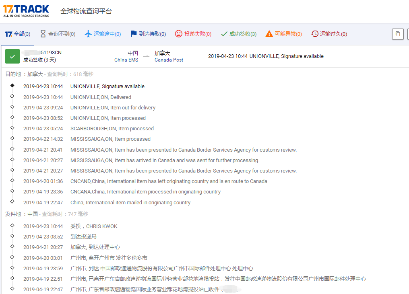Click the warning triangle 可能异常 icon
The width and height of the screenshot is (409, 294).
(x=269, y=34)
